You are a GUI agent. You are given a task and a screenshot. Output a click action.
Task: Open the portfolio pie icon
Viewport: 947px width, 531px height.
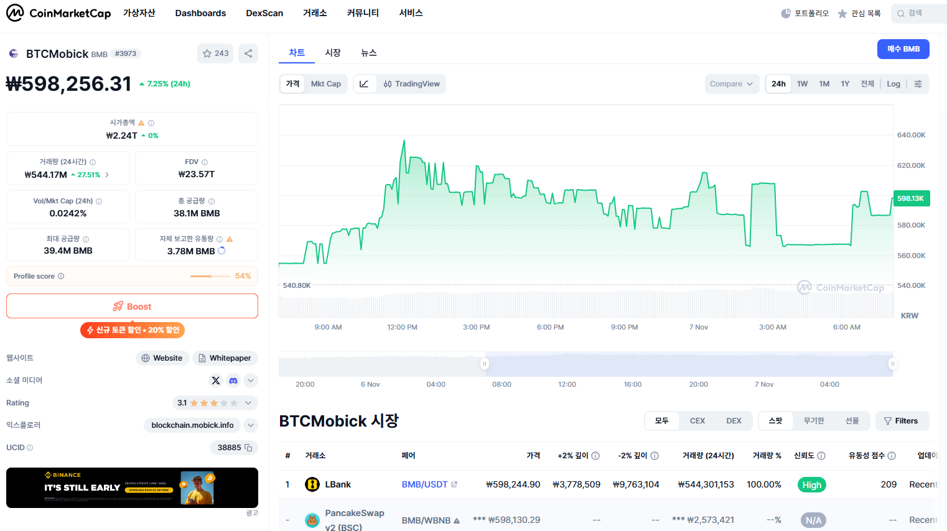[x=786, y=13]
